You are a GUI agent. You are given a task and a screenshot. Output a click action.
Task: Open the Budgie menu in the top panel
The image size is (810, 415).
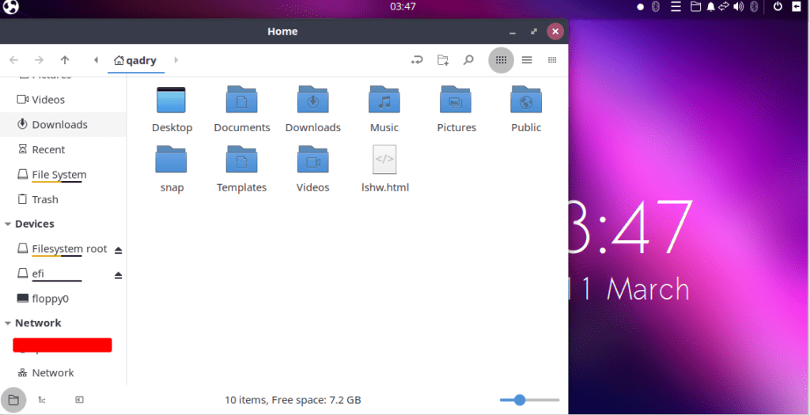click(11, 7)
